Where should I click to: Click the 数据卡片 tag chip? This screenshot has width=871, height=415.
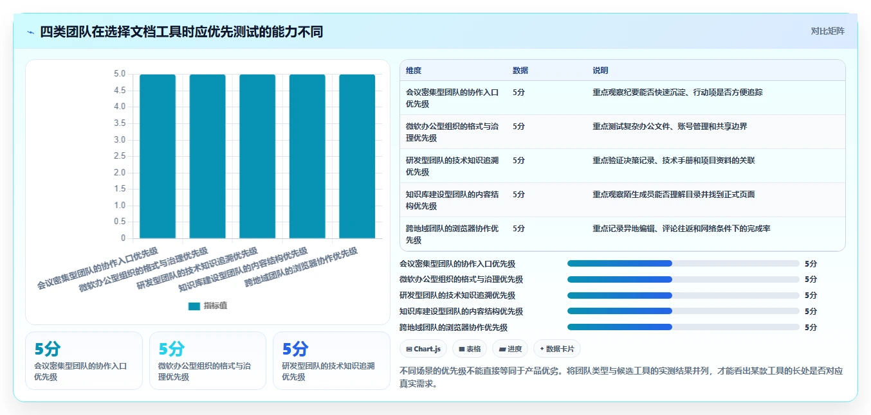pos(557,349)
